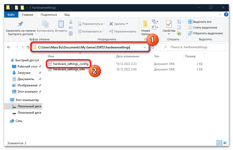
Task: Click the Pin to Quick Access icon
Action: click(20, 24)
